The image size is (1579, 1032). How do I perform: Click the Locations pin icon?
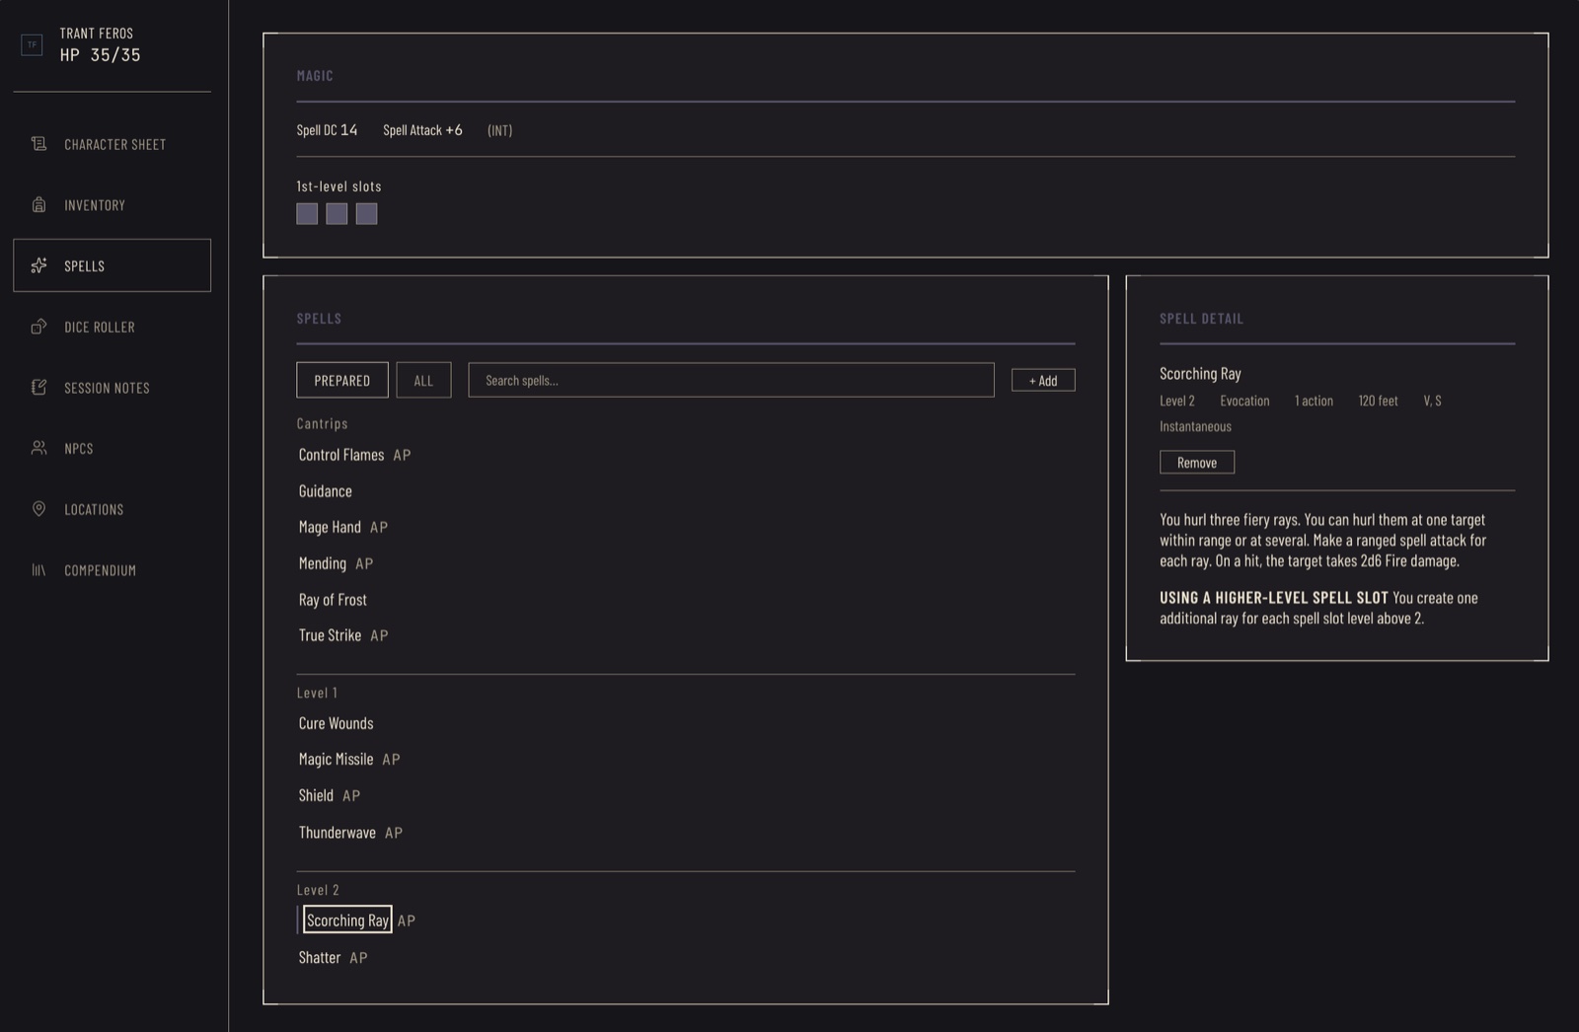click(38, 509)
